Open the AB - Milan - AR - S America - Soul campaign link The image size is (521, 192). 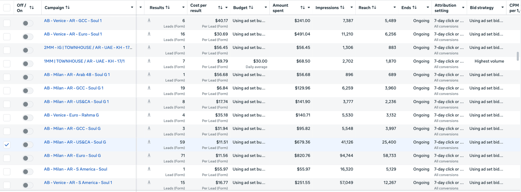tap(76, 169)
